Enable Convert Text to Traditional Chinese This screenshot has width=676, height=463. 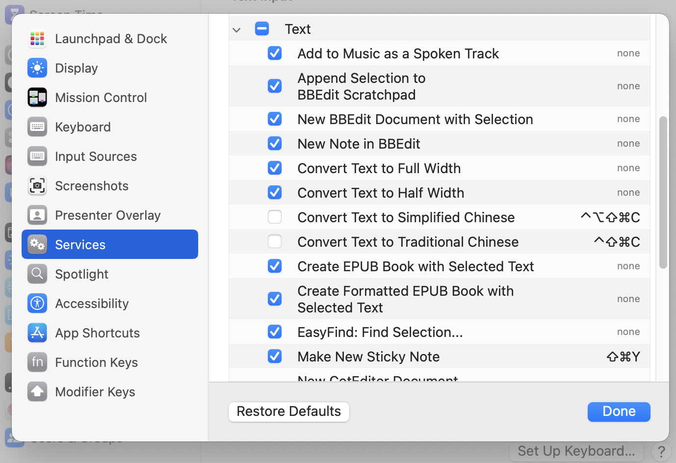point(275,241)
